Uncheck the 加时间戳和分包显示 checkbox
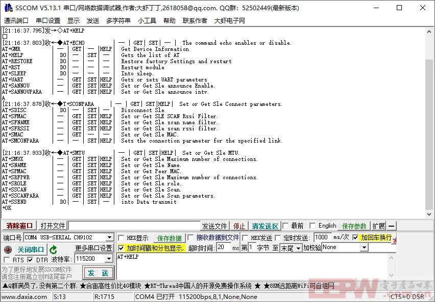The width and height of the screenshot is (435, 302). (121, 248)
